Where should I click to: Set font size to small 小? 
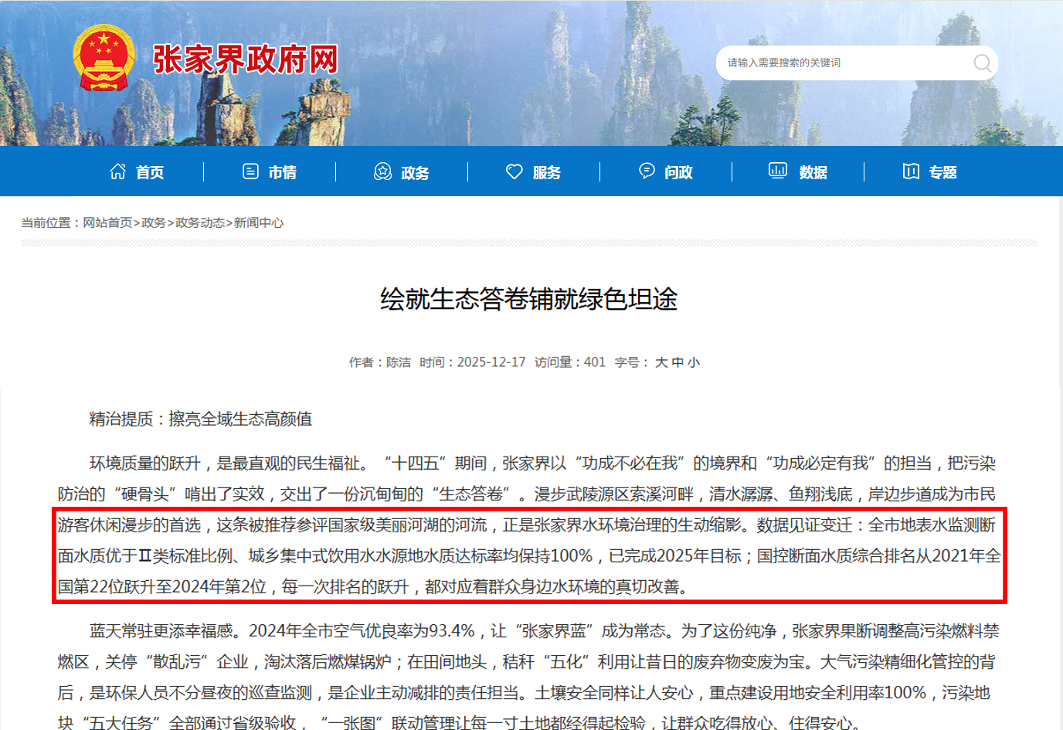(694, 362)
